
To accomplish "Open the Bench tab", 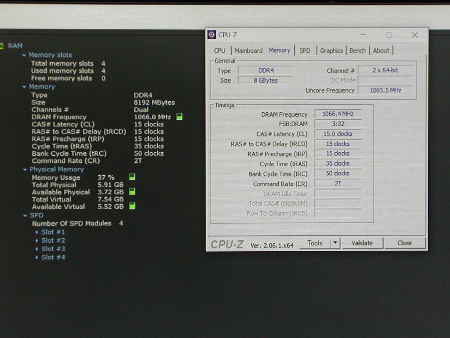I will (x=357, y=50).
